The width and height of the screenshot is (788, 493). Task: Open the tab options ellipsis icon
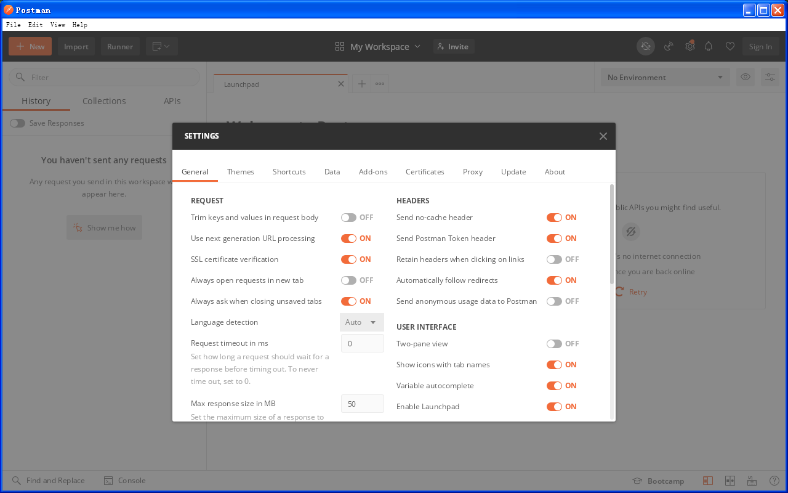[x=380, y=84]
